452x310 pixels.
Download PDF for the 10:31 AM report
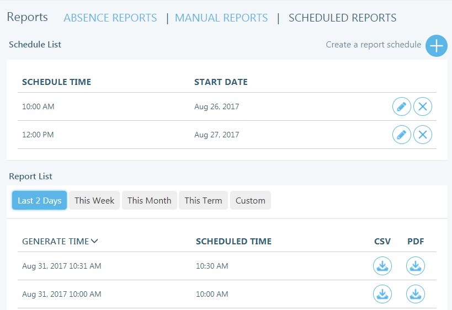[x=416, y=266]
